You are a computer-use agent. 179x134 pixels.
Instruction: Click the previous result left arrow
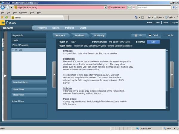pos(54,75)
